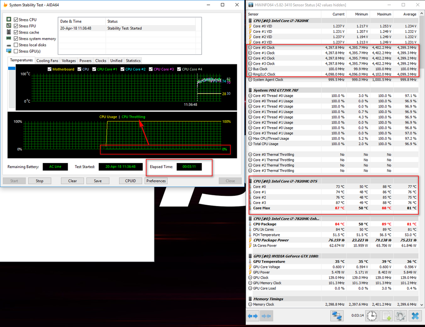
Task: Select GPU Core Load sensor row
Action: pos(333,288)
